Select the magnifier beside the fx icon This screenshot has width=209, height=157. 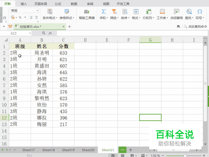43,33
